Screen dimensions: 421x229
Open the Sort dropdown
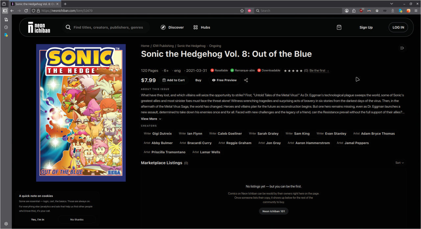click(399, 163)
